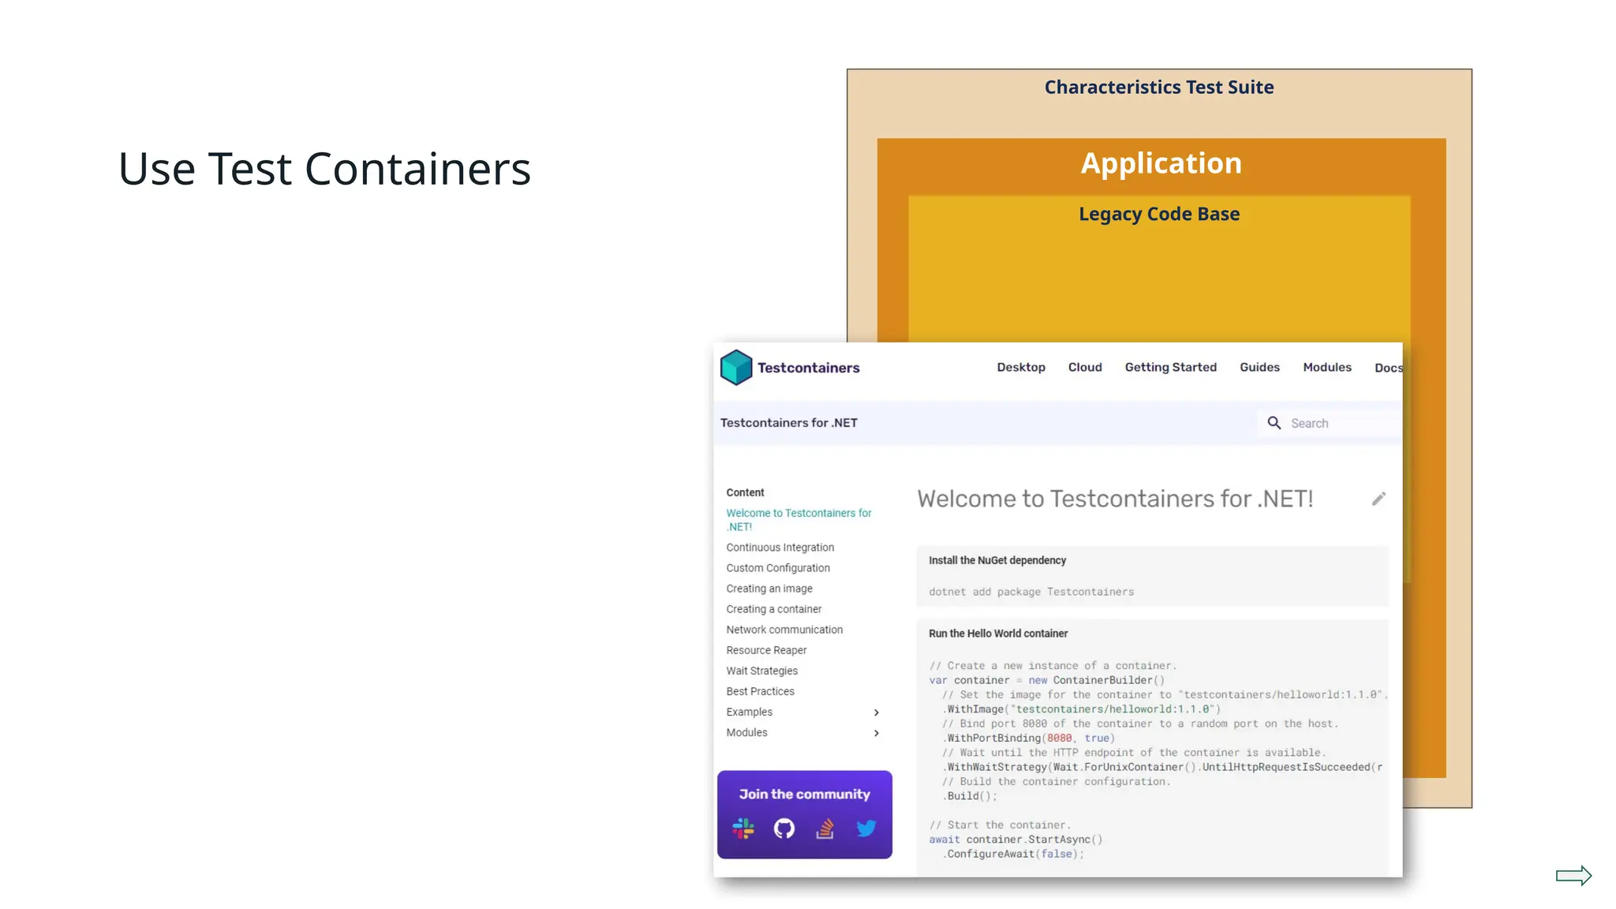
Task: Open the Guides nav item
Action: point(1259,368)
